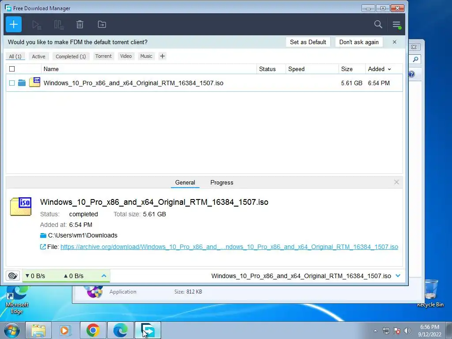Open Google Chrome from the taskbar
Viewport: 452px width, 339px height.
pyautogui.click(x=93, y=330)
